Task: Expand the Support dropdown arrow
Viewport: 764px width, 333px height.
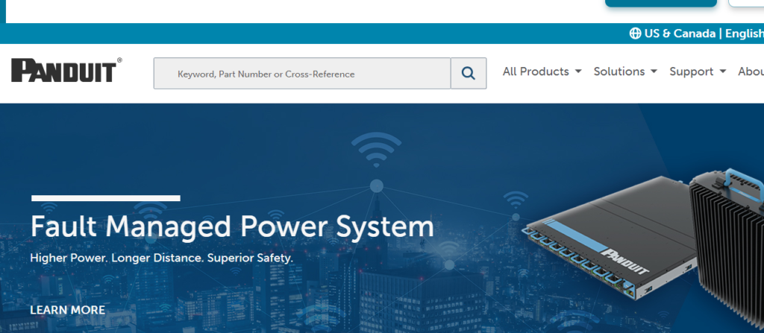Action: point(722,72)
